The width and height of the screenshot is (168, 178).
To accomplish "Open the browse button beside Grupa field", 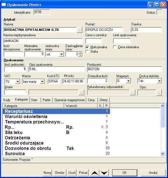I will (81, 92).
